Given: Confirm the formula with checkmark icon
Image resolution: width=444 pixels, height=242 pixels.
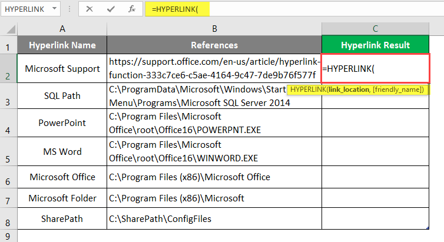Looking at the screenshot, I should pos(111,9).
